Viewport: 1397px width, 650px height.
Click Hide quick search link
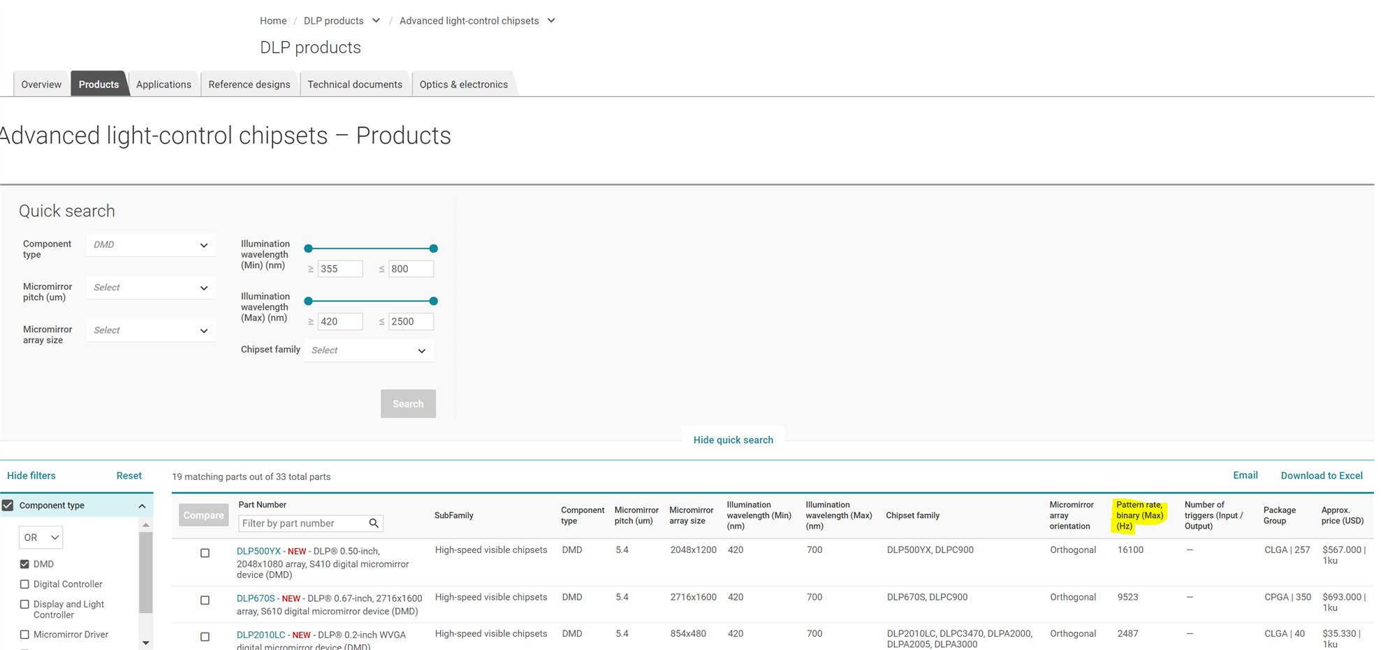[x=733, y=440]
